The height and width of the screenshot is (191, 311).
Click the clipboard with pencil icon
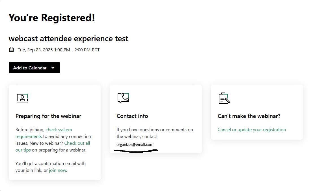pyautogui.click(x=224, y=98)
